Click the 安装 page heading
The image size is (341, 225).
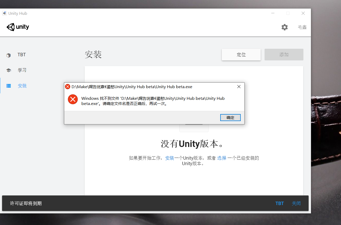pos(93,55)
